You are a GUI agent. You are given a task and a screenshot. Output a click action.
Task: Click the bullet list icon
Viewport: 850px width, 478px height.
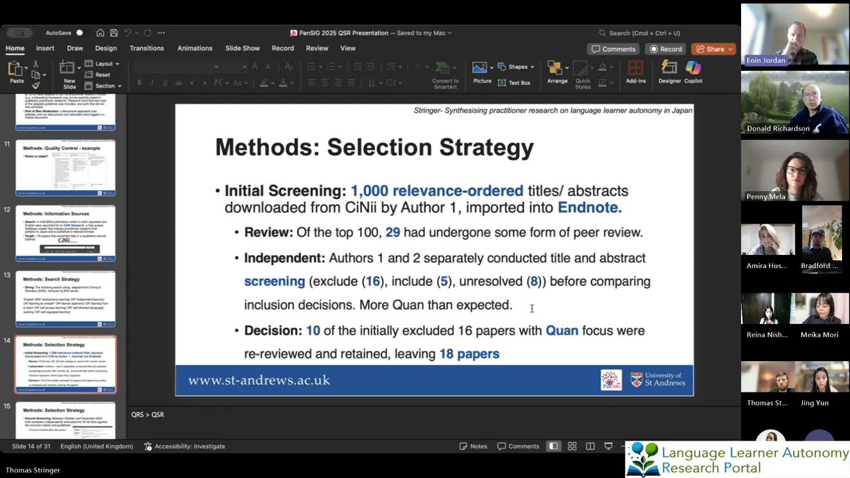click(x=311, y=66)
